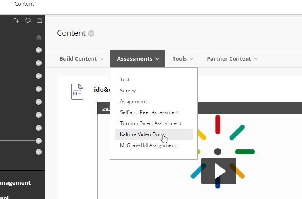Image resolution: width=302 pixels, height=199 pixels.
Task: Open the Content title options chevron
Action: [x=91, y=33]
